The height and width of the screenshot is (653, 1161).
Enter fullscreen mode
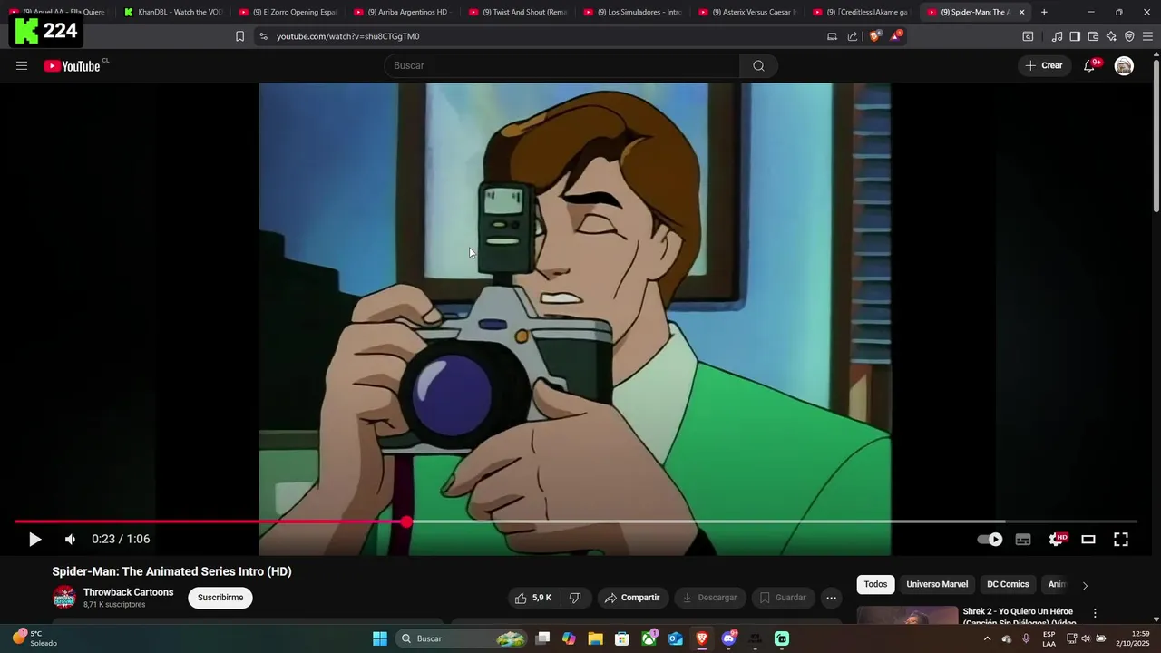click(x=1121, y=539)
